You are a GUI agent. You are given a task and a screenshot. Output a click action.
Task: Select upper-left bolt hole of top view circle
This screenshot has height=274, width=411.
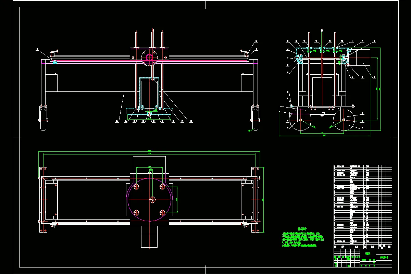tap(137, 187)
